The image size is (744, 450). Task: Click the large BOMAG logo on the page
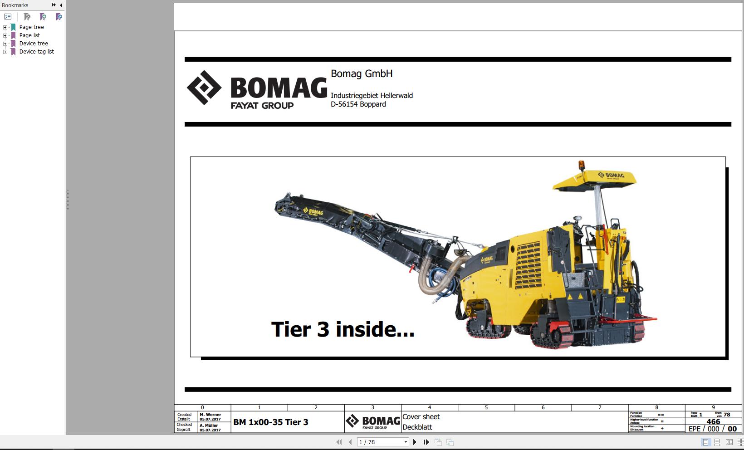pos(257,90)
